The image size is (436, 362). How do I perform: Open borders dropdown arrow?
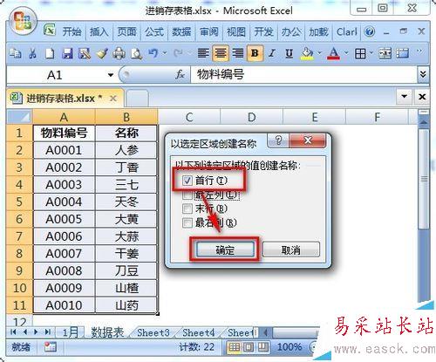[371, 53]
